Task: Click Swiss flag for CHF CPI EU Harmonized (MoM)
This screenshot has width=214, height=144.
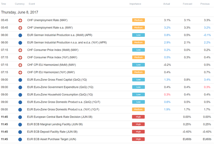Action: (20, 65)
